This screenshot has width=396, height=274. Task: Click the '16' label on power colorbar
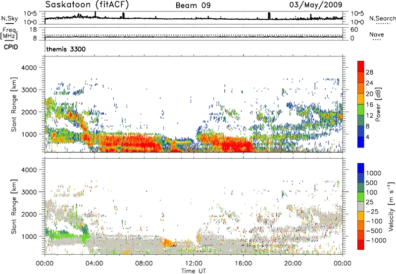point(369,105)
